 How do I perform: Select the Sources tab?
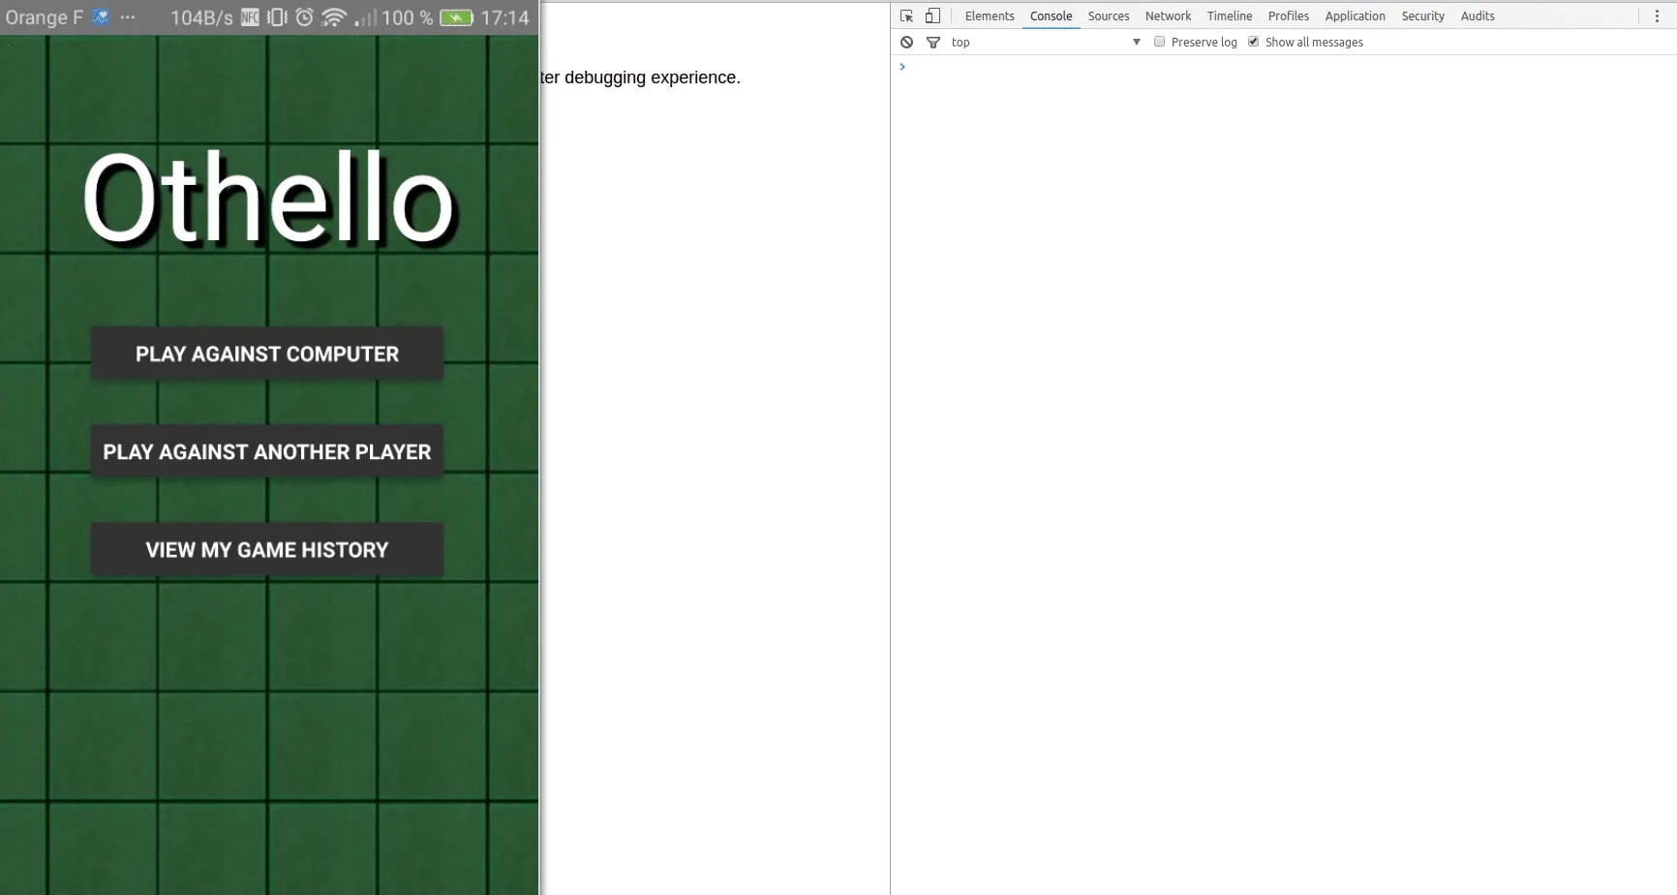coord(1108,16)
